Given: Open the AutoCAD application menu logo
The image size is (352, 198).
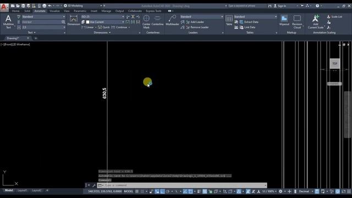Looking at the screenshot, I should (x=4, y=7).
